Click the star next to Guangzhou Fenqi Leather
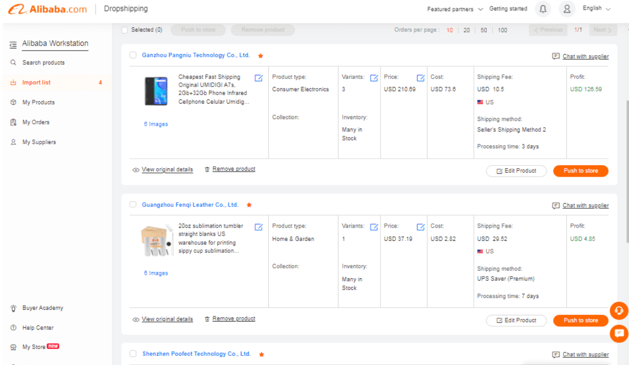Screen dimensions: 629x365 coord(249,205)
